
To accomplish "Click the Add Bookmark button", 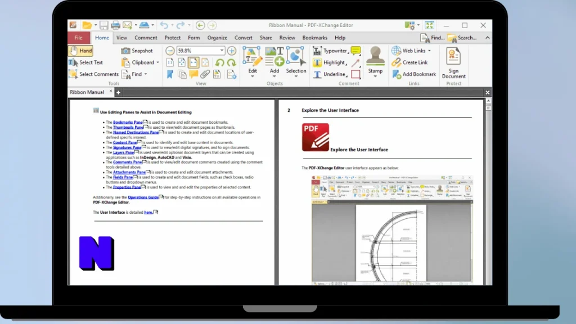I will point(413,74).
